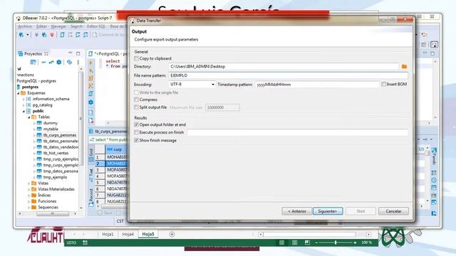Enable Execute process on finish checkbox
This screenshot has height=256, width=456.
[x=136, y=132]
